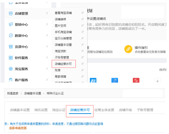The width and height of the screenshot is (169, 134).
Task: Open the blue layout grid app icon
Action: (115, 80)
